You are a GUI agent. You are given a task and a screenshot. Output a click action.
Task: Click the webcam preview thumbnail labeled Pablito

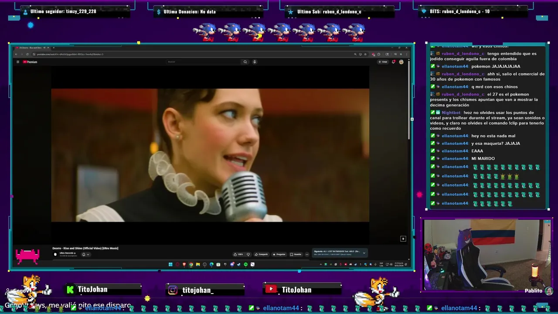pos(488,256)
